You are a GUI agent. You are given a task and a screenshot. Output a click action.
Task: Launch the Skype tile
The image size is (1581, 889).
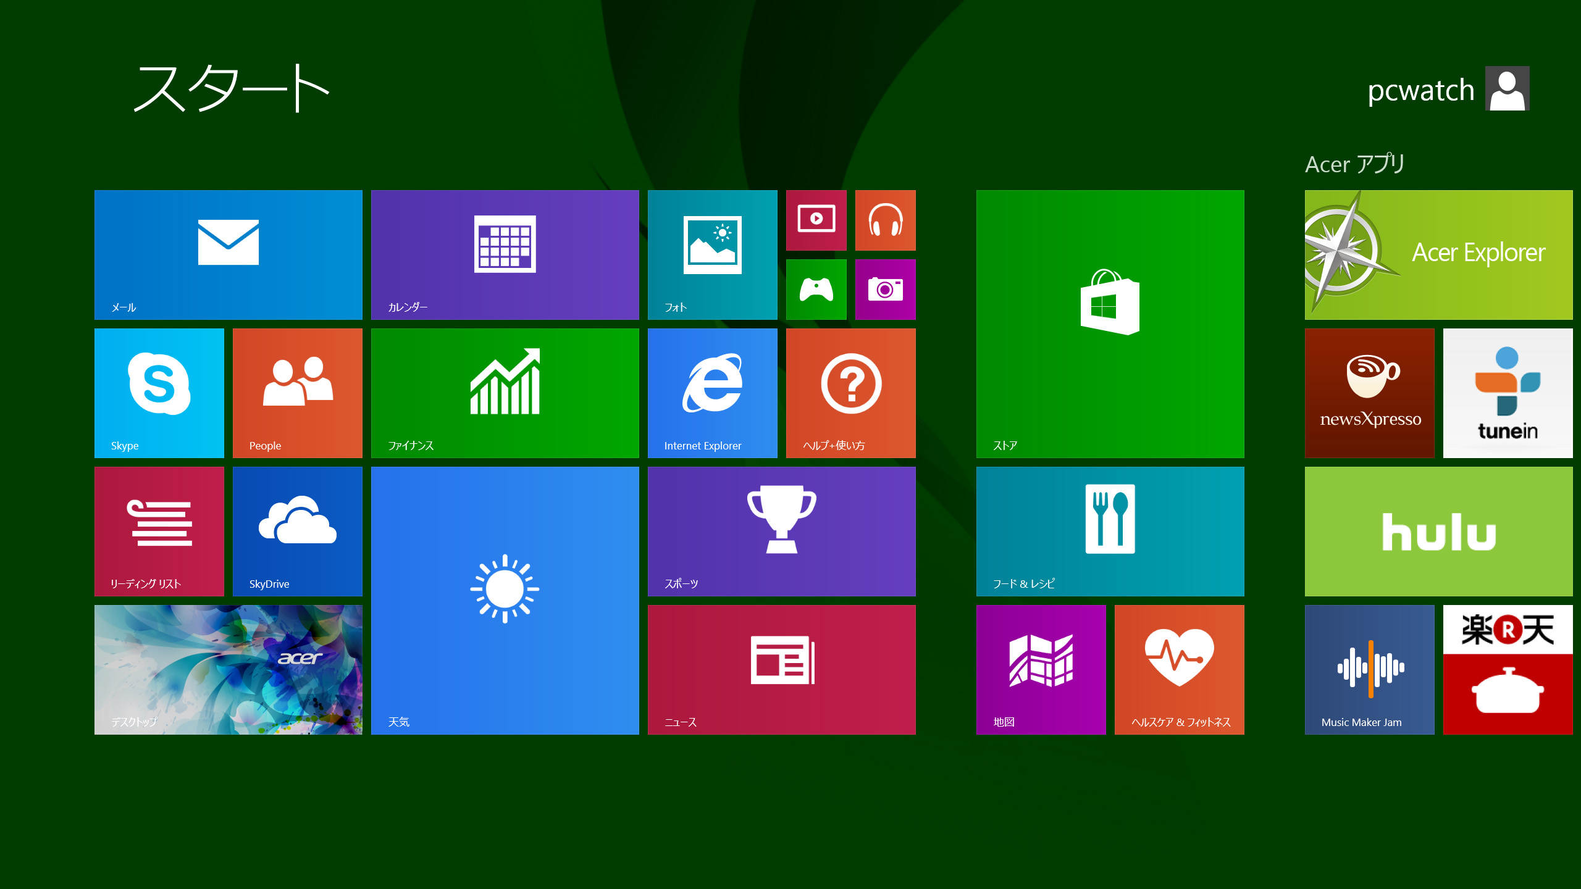click(x=159, y=393)
